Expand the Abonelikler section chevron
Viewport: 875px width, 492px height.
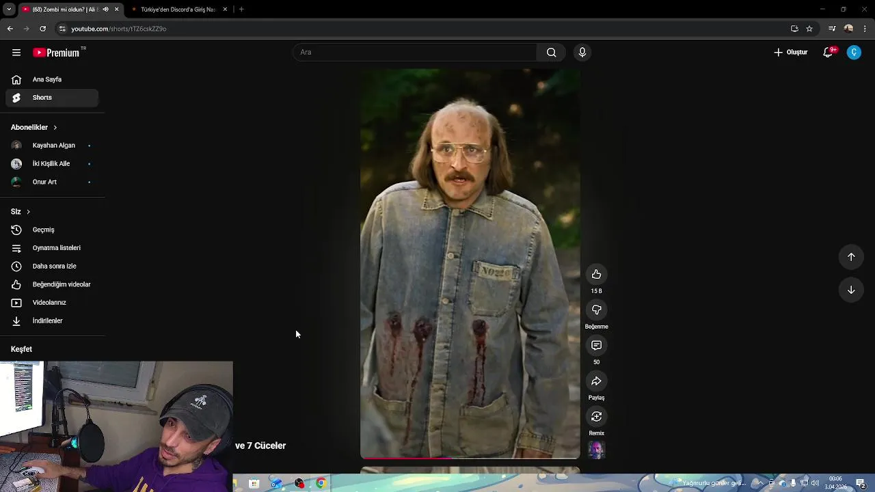[55, 128]
